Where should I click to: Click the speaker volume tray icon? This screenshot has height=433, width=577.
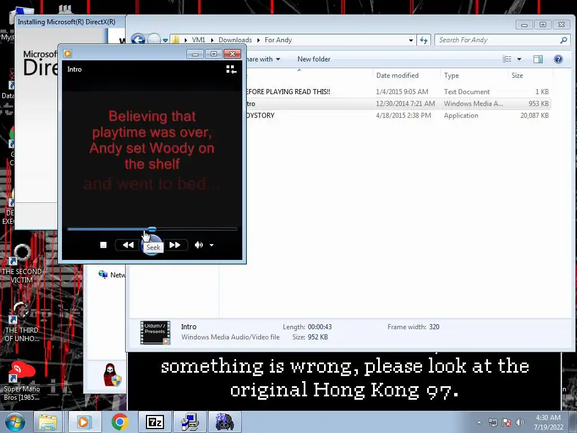coord(520,422)
